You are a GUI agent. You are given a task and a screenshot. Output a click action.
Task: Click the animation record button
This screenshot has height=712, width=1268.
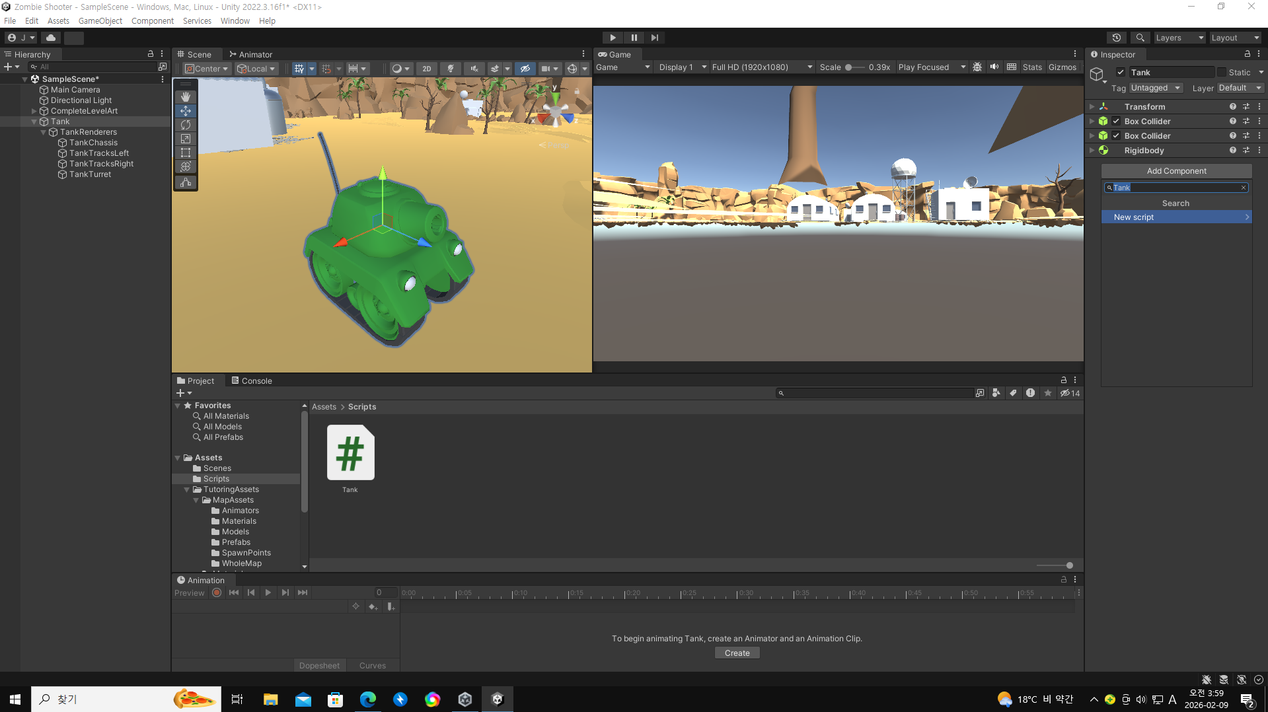pos(217,592)
